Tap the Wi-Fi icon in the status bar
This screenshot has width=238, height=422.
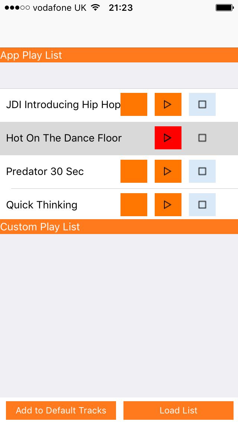point(96,8)
